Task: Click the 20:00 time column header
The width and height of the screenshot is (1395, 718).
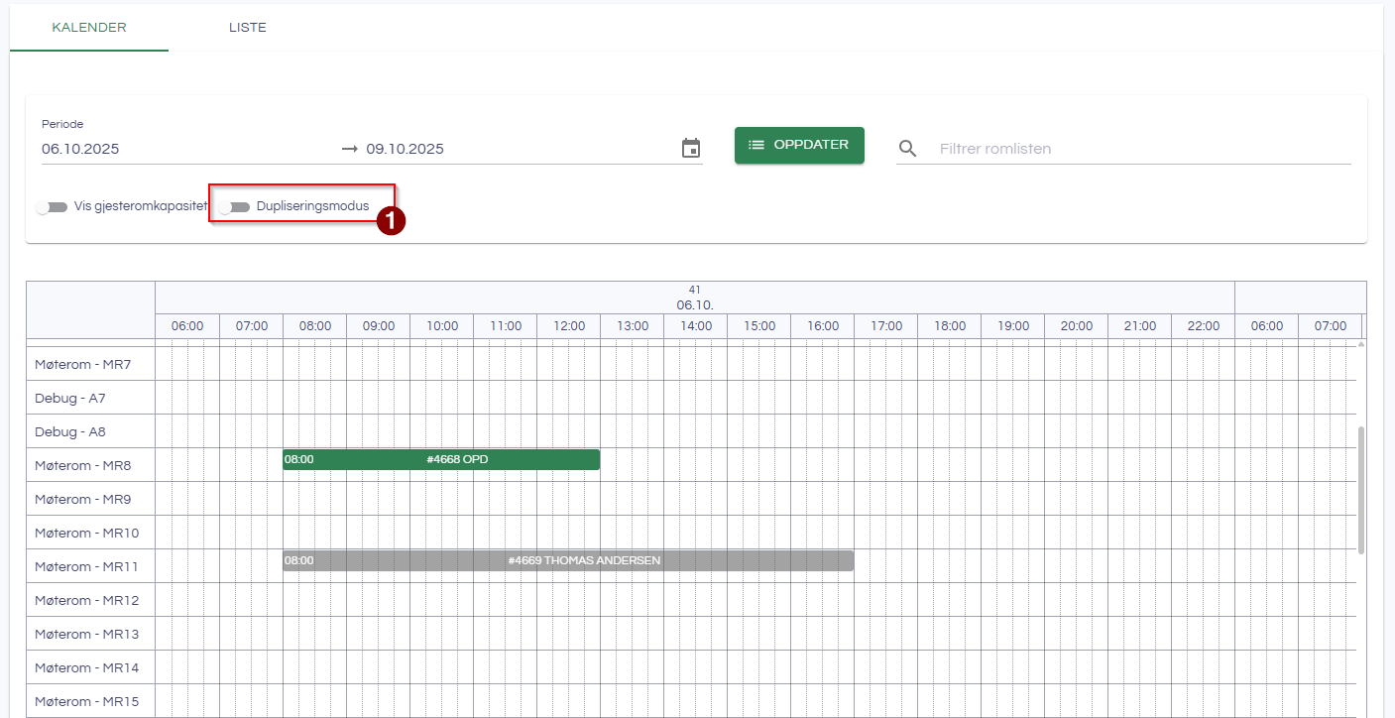Action: click(x=1077, y=326)
